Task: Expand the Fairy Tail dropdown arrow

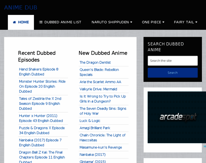Action: coord(196,22)
